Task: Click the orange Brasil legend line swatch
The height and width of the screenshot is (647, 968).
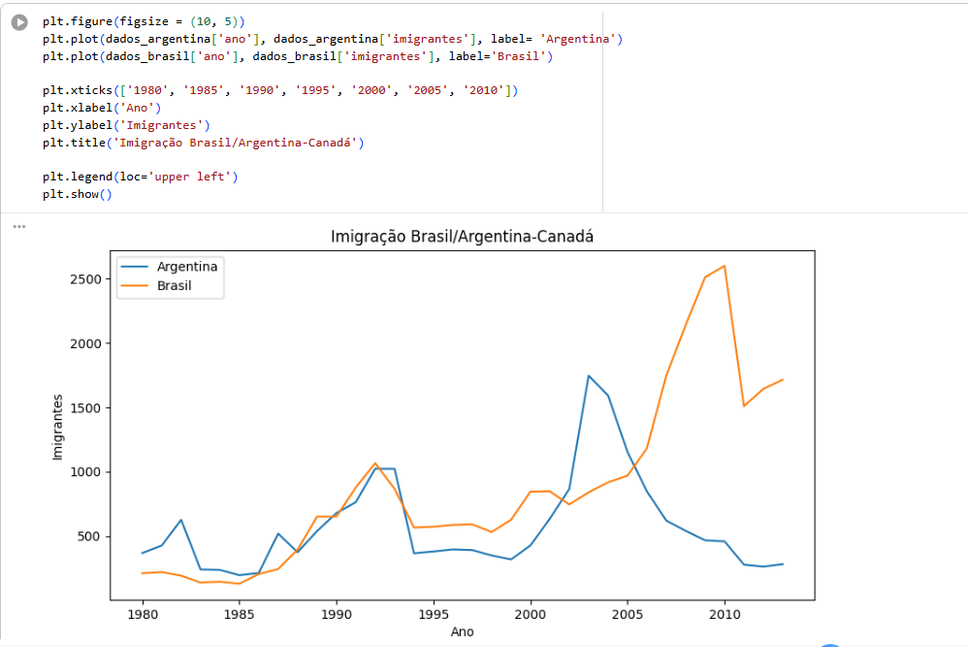Action: point(135,286)
